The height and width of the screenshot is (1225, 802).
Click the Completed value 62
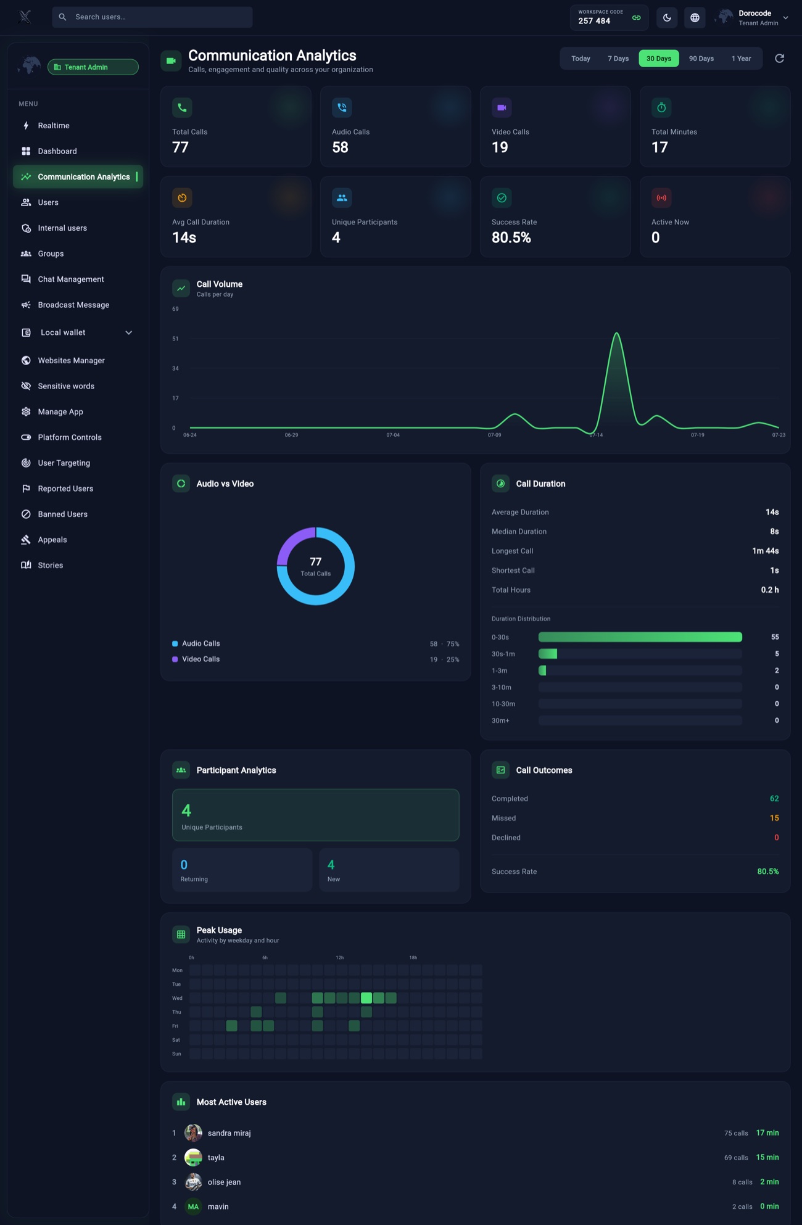tap(774, 799)
